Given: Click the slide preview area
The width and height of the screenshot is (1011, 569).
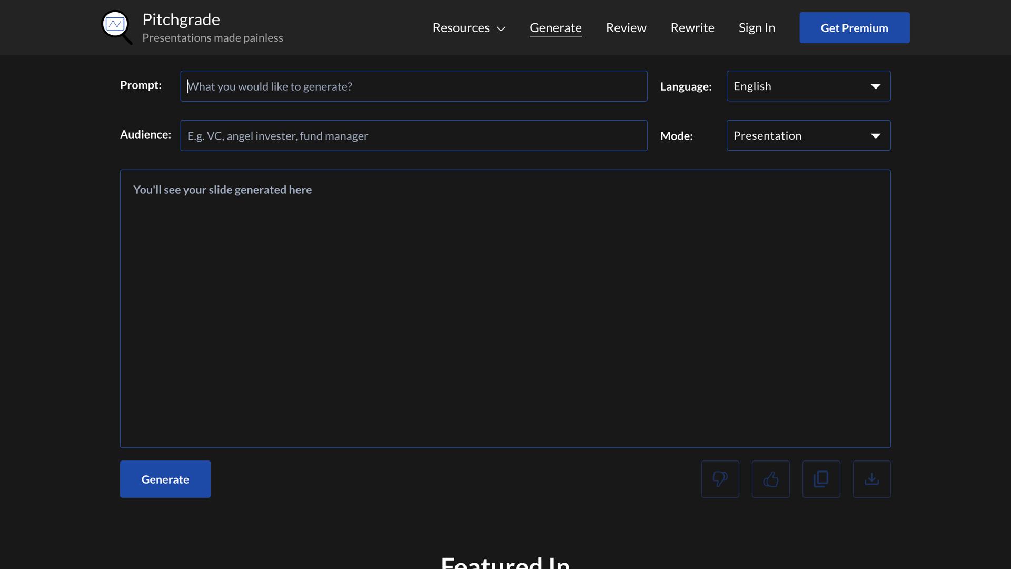Looking at the screenshot, I should 505,308.
